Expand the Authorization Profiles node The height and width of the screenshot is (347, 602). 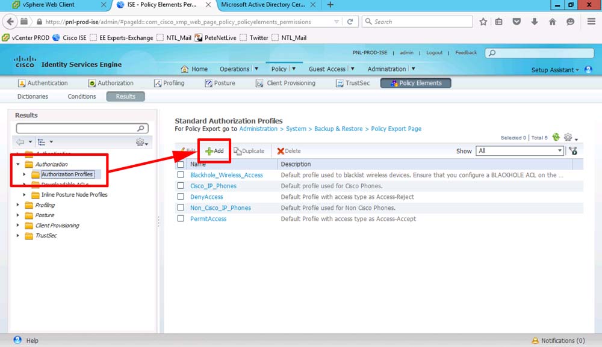coord(25,174)
